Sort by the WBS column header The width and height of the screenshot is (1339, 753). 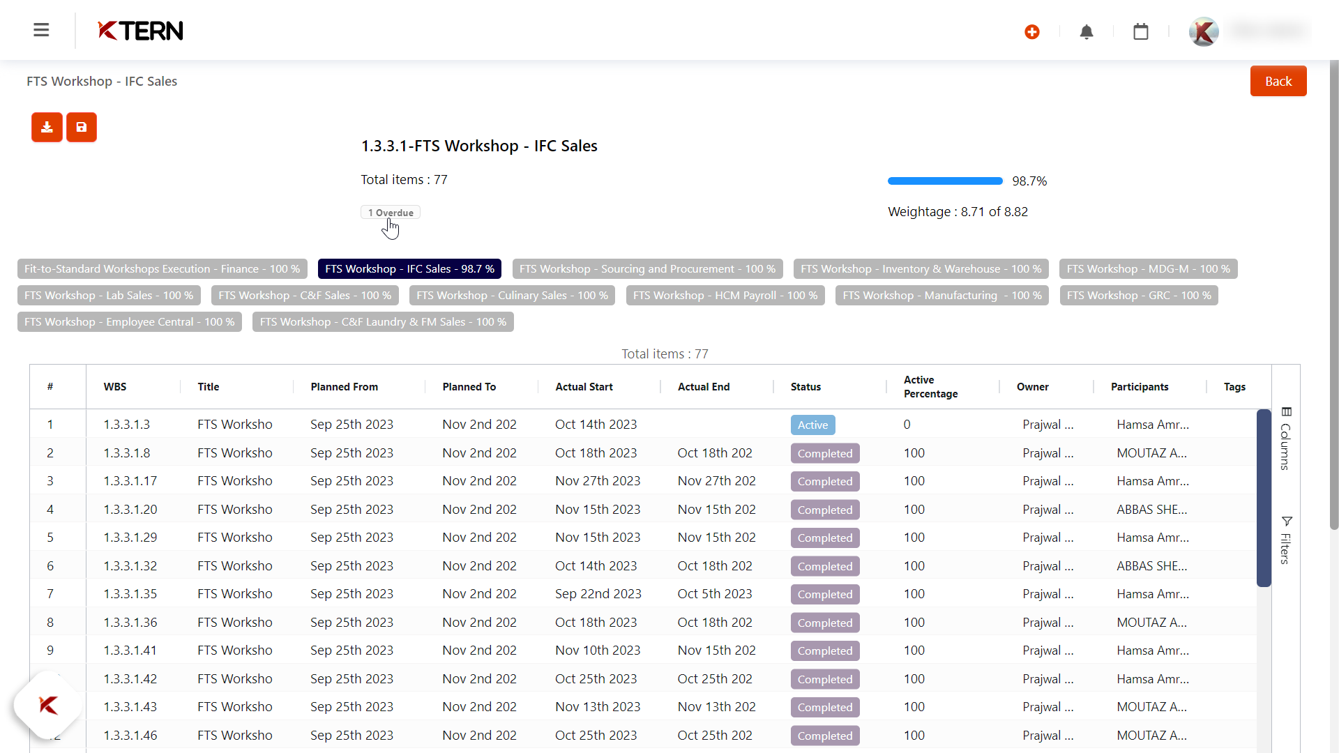pyautogui.click(x=115, y=387)
